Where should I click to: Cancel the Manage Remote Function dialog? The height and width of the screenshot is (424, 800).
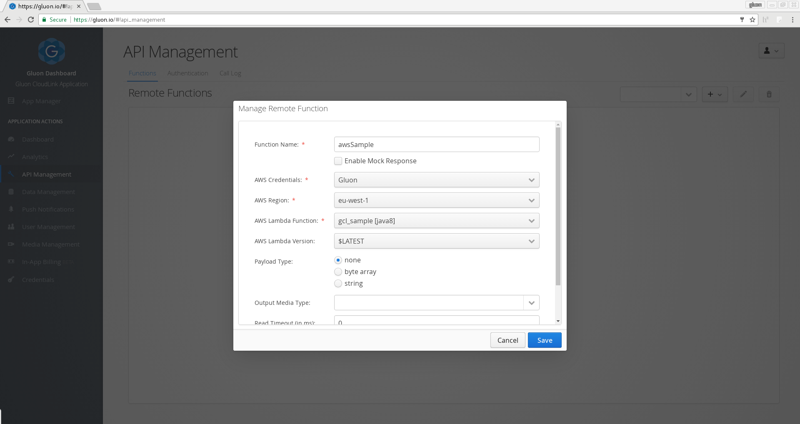point(507,340)
